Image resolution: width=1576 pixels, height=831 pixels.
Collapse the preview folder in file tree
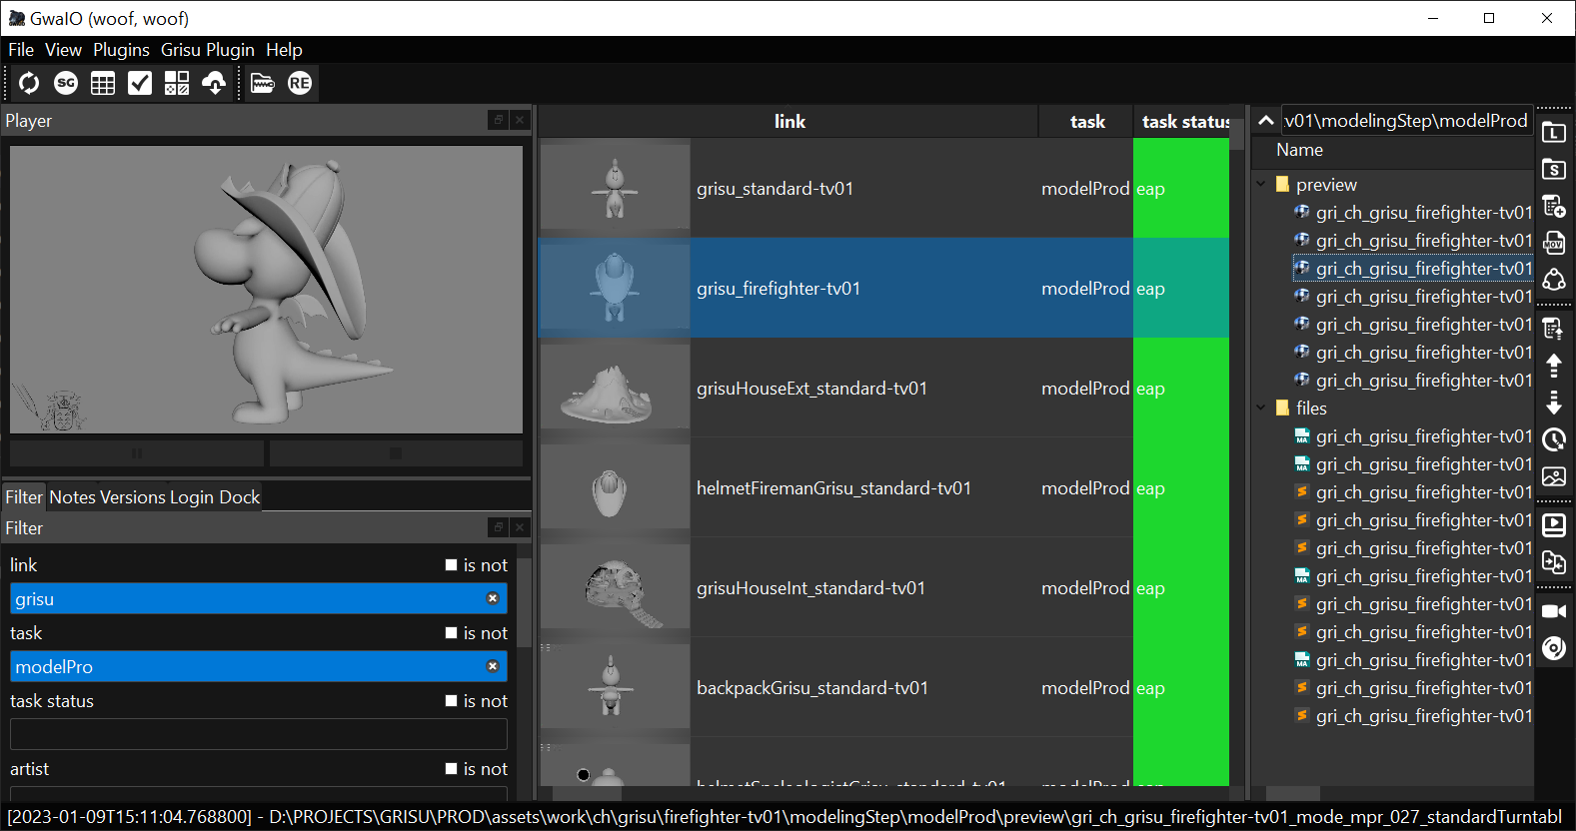coord(1261,185)
